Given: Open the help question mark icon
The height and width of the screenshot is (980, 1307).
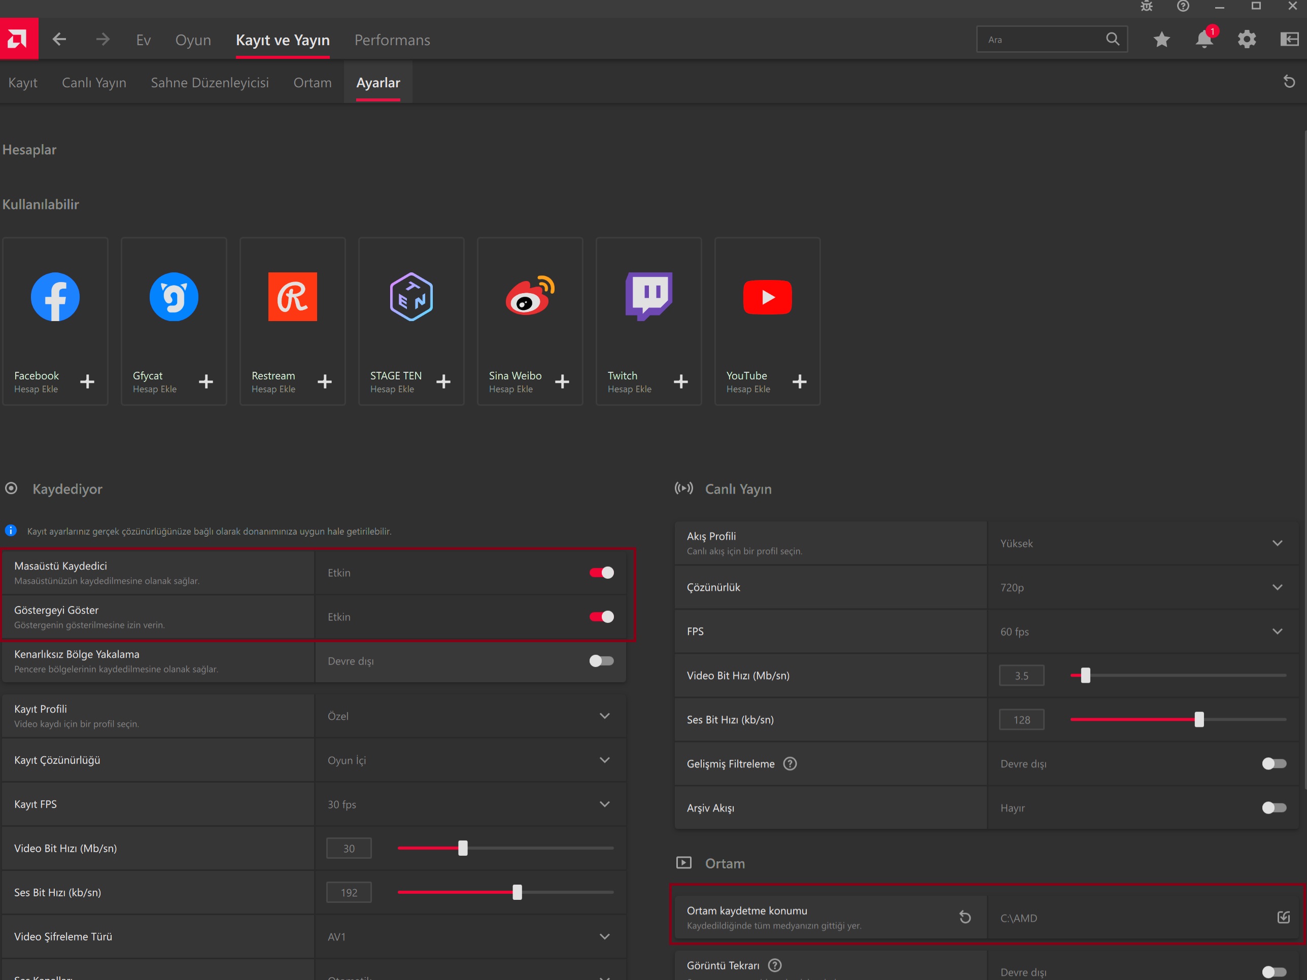Looking at the screenshot, I should coord(1183,7).
